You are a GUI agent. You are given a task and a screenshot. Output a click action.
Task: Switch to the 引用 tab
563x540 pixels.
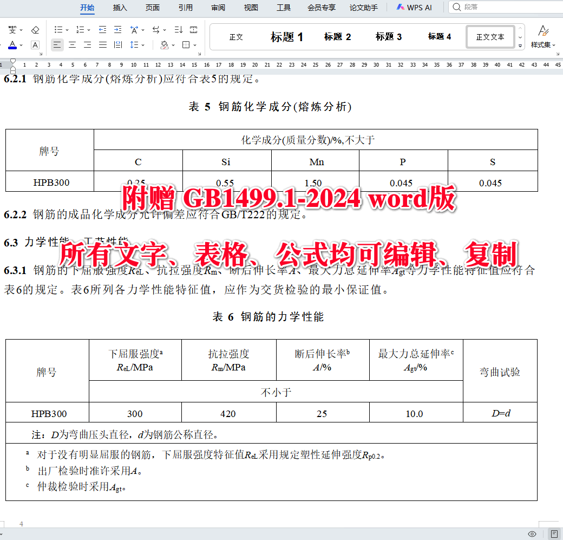coord(185,8)
